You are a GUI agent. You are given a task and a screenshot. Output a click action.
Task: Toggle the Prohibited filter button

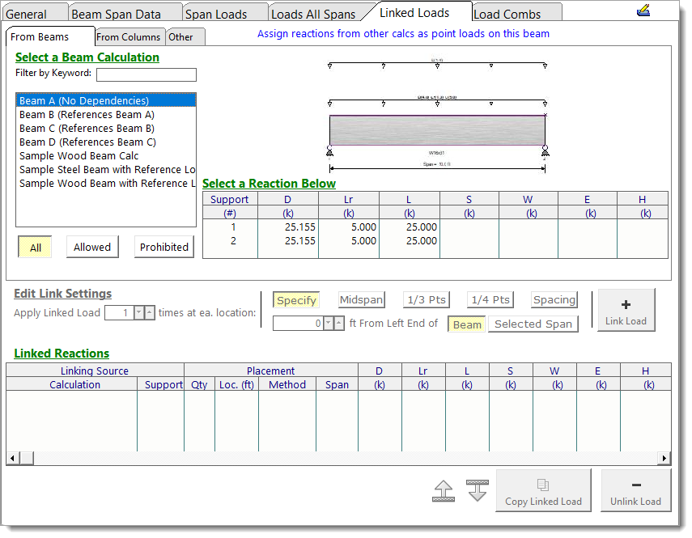164,247
